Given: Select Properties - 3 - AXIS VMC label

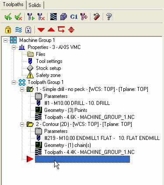Looking at the screenshot, I should [x=54, y=47].
